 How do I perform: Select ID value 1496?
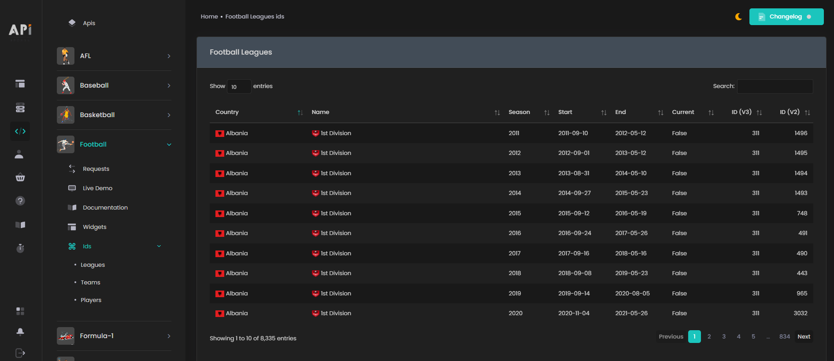(x=801, y=133)
